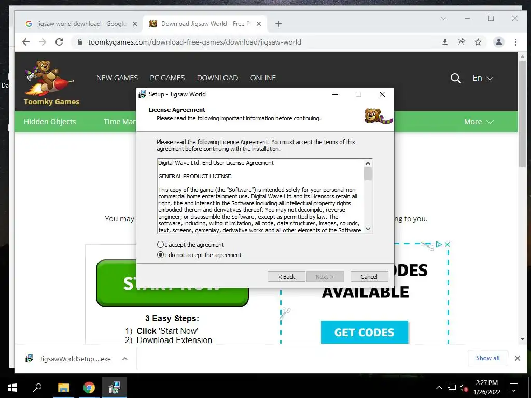Expand JigsawWorldSetup download options chevron

pyautogui.click(x=125, y=359)
